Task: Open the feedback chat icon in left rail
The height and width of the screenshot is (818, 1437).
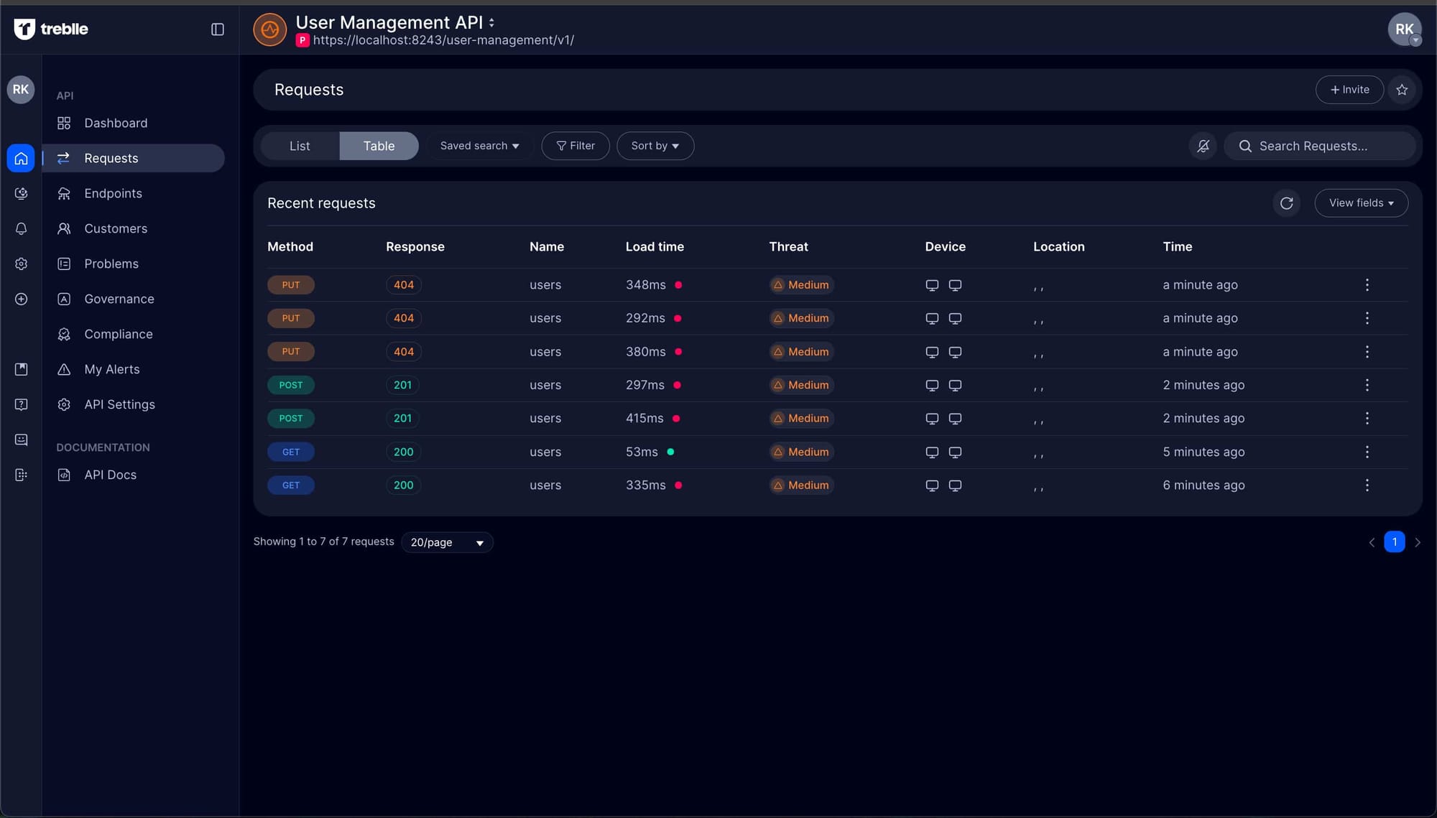Action: [21, 440]
